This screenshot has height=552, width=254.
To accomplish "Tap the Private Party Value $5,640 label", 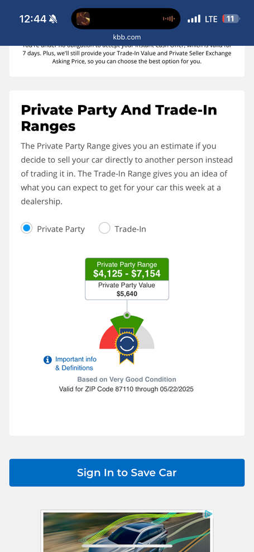I will click(127, 290).
